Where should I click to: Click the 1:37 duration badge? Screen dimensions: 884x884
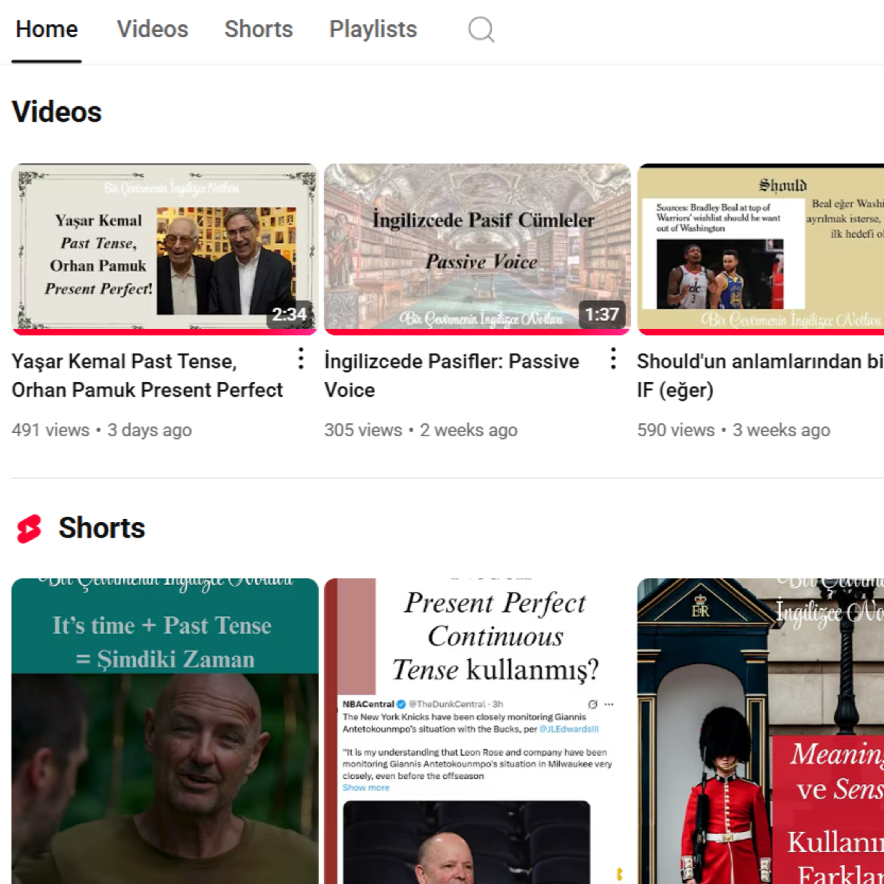pos(602,314)
